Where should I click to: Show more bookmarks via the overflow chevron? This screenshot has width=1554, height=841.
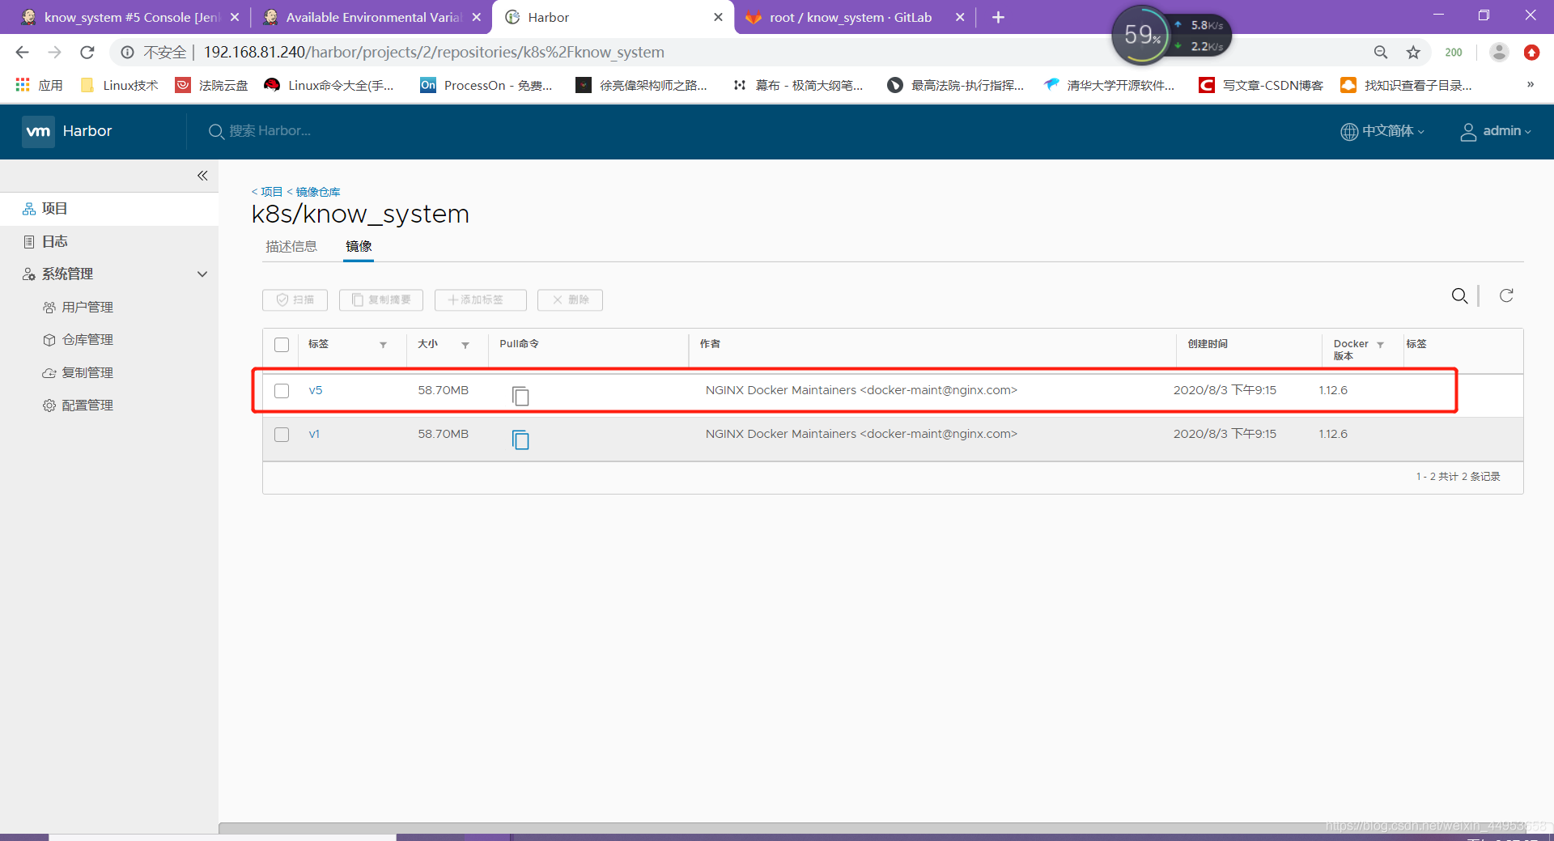point(1530,84)
